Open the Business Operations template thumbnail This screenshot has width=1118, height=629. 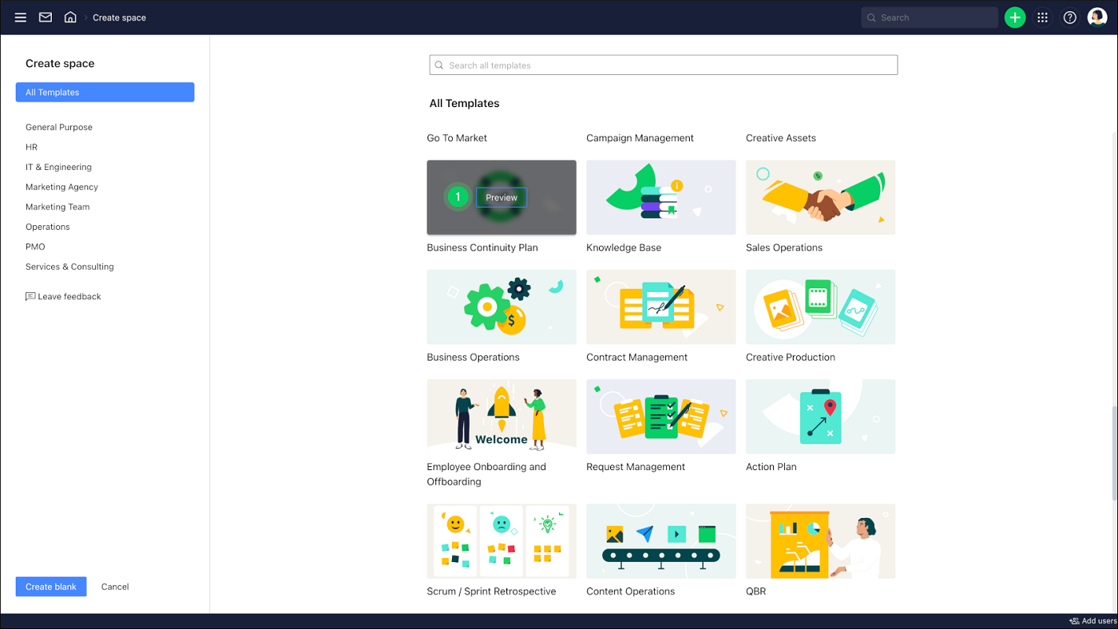[502, 307]
